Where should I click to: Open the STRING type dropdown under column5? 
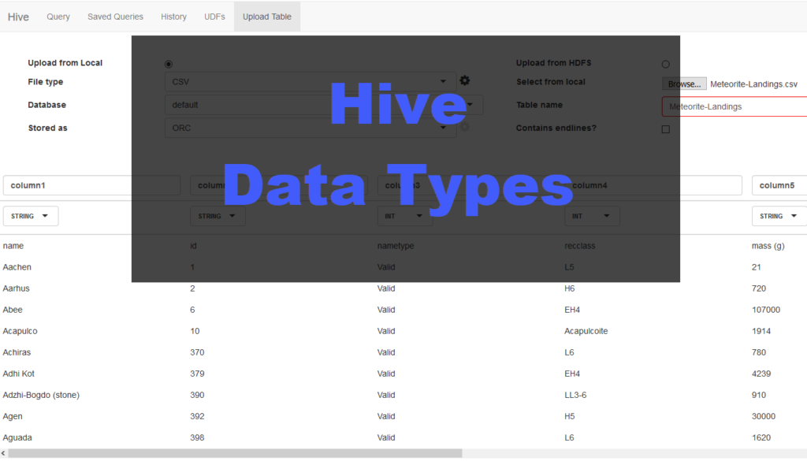779,215
